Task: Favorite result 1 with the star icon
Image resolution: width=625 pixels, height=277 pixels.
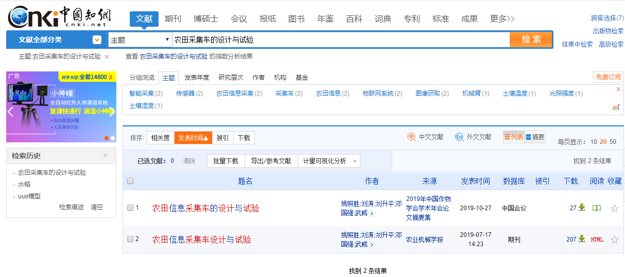Action: [x=614, y=208]
